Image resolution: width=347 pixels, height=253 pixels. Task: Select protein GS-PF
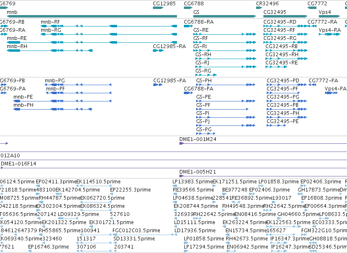click(222, 109)
